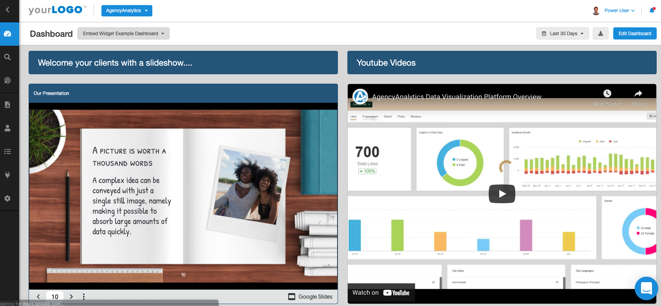The image size is (661, 306).
Task: Click the YouTube Share arrow icon
Action: pyautogui.click(x=638, y=93)
